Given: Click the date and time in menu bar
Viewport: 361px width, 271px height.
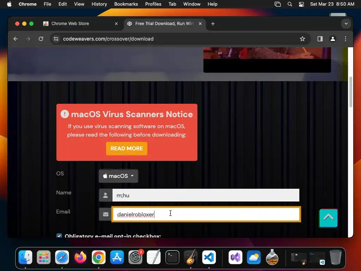Looking at the screenshot, I should [332, 4].
